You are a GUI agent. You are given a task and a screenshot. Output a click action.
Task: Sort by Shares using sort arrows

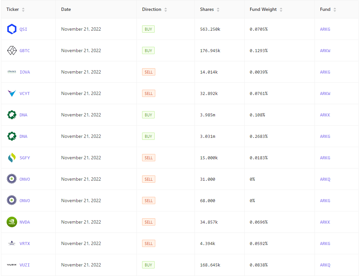pos(218,10)
